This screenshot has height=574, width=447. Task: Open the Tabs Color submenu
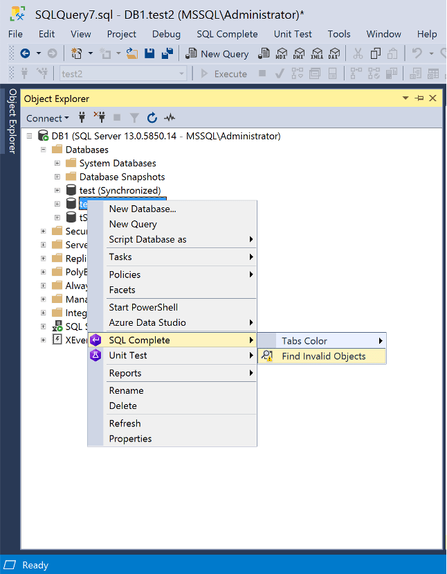pyautogui.click(x=322, y=341)
